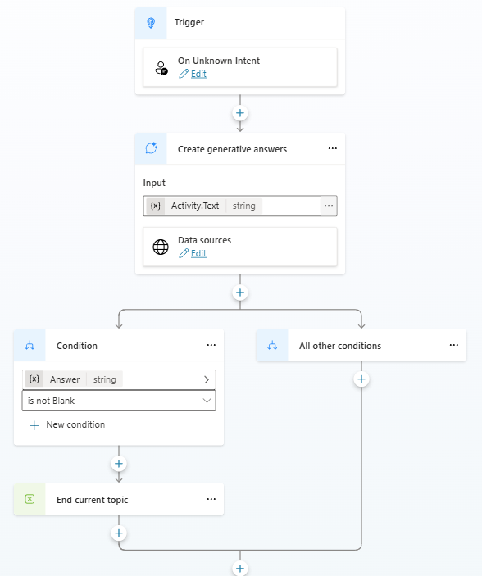This screenshot has height=576, width=482.
Task: Click the All other conditions branch icon
Action: 272,345
